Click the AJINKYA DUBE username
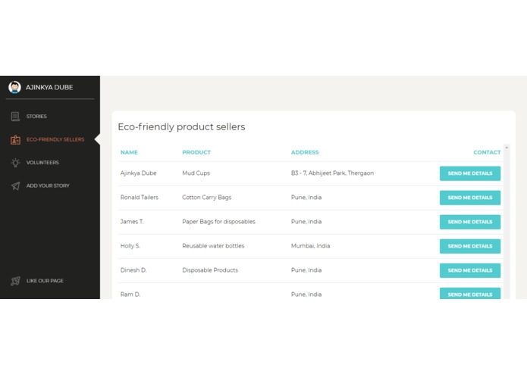 (x=49, y=87)
